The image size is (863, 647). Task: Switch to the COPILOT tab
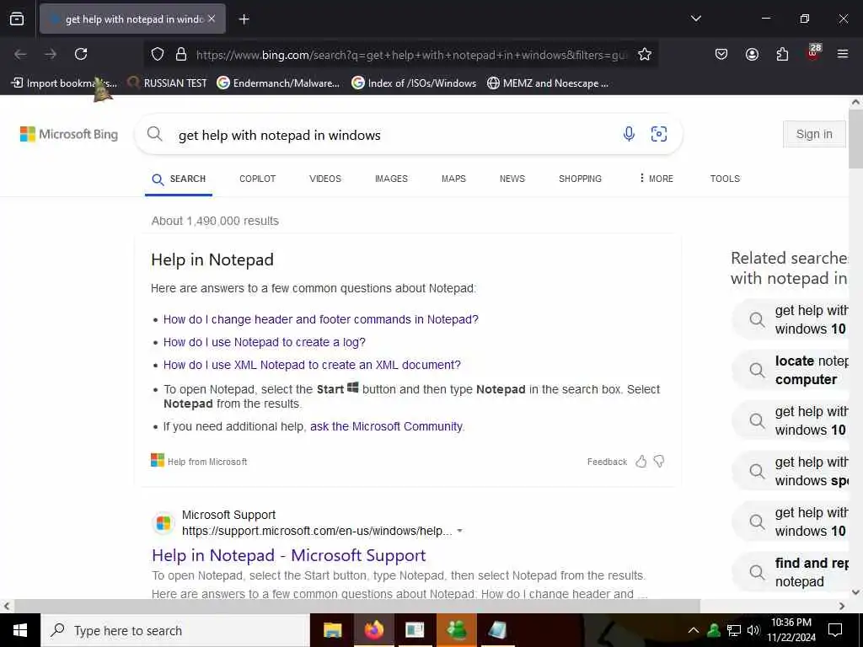[x=258, y=179]
